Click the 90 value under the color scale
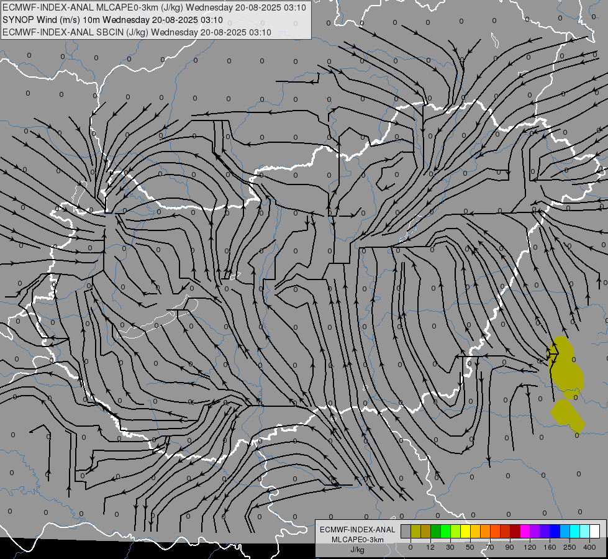Screen dimensions: 608x559 point(509,547)
